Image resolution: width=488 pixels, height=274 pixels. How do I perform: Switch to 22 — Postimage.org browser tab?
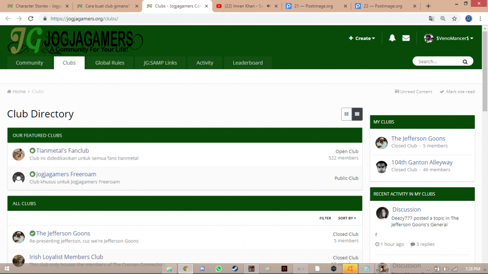coord(386,6)
